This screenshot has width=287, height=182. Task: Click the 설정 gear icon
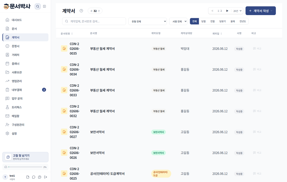[7, 133]
